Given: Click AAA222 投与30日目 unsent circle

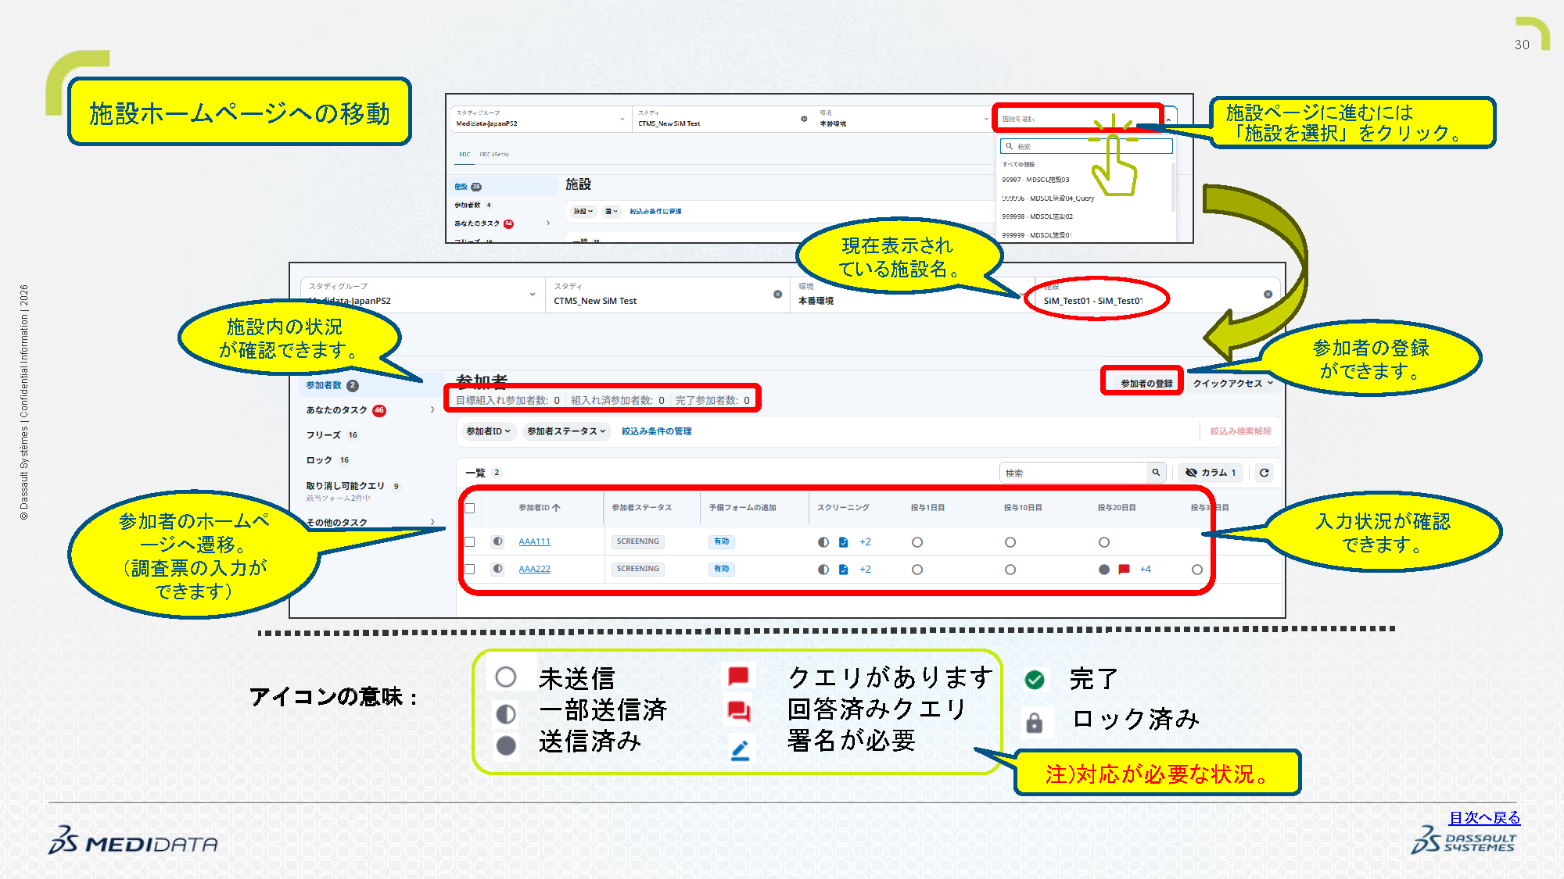Looking at the screenshot, I should tap(1197, 570).
